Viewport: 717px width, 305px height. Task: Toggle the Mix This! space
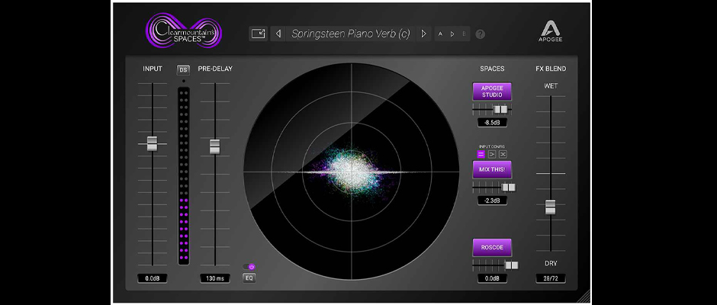(x=492, y=169)
